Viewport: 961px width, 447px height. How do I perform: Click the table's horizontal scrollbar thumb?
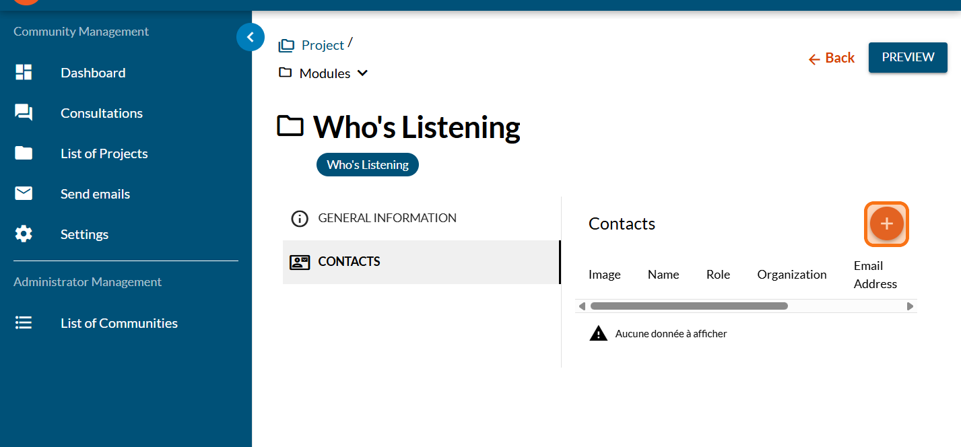[x=688, y=306]
